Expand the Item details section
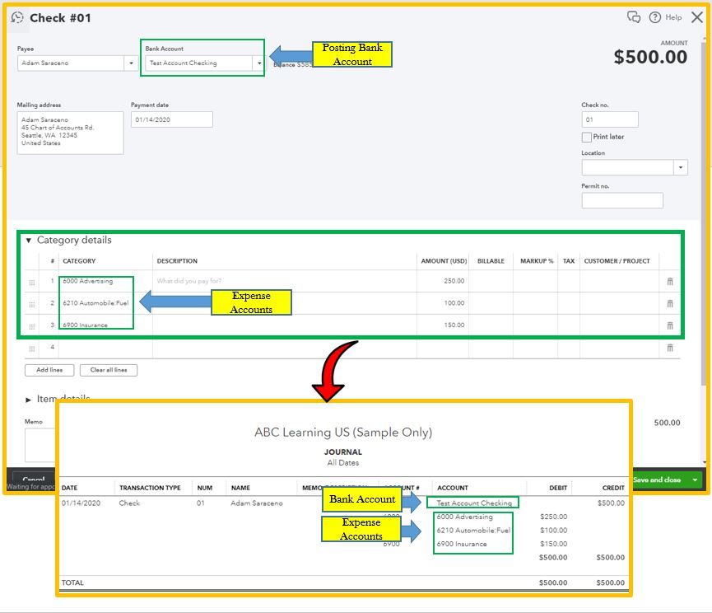Viewport: 712px width, 613px height. tap(28, 400)
